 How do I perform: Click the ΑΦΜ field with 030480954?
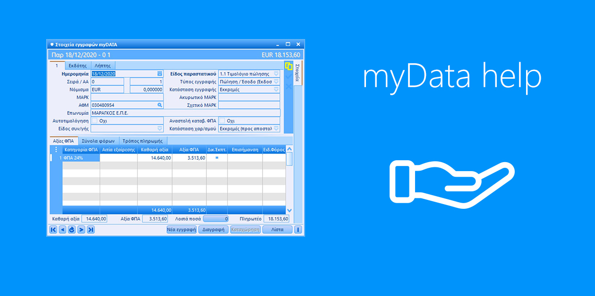(127, 105)
